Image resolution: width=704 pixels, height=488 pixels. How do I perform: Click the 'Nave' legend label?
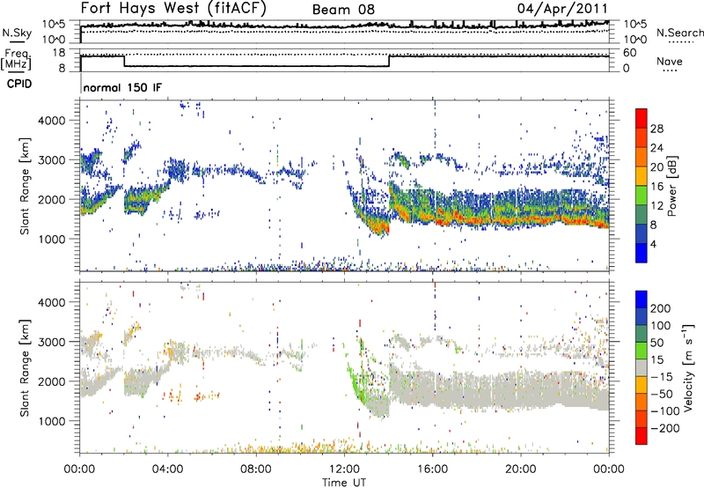pos(669,61)
